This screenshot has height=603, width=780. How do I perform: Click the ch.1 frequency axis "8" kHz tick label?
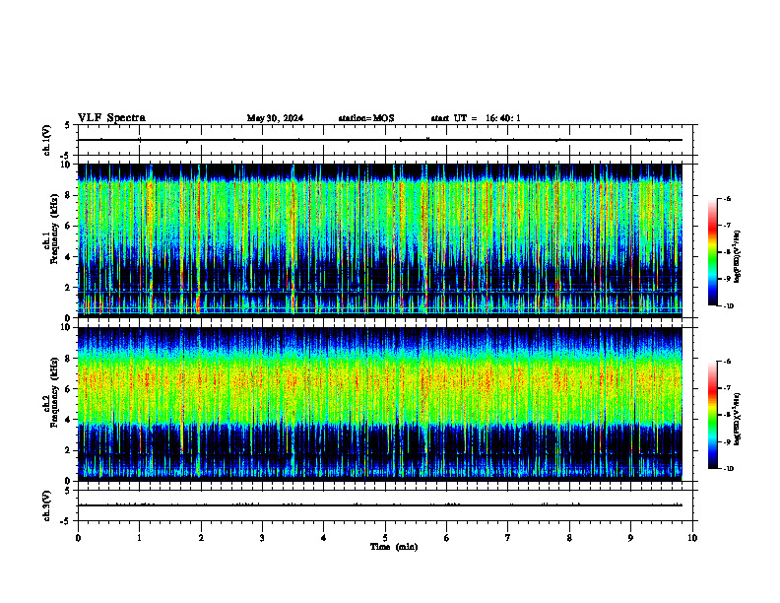(x=68, y=195)
